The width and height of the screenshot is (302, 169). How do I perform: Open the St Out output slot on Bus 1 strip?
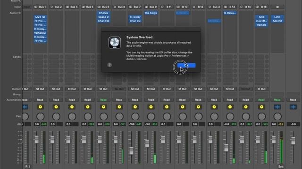(x=40, y=89)
